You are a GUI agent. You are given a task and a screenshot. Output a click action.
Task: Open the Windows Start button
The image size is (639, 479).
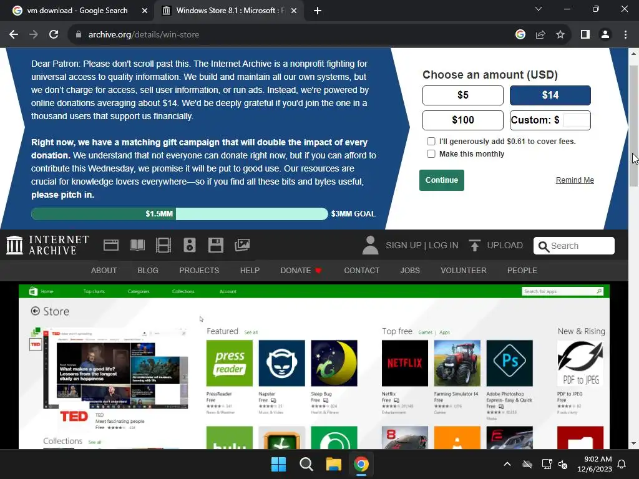pyautogui.click(x=279, y=464)
